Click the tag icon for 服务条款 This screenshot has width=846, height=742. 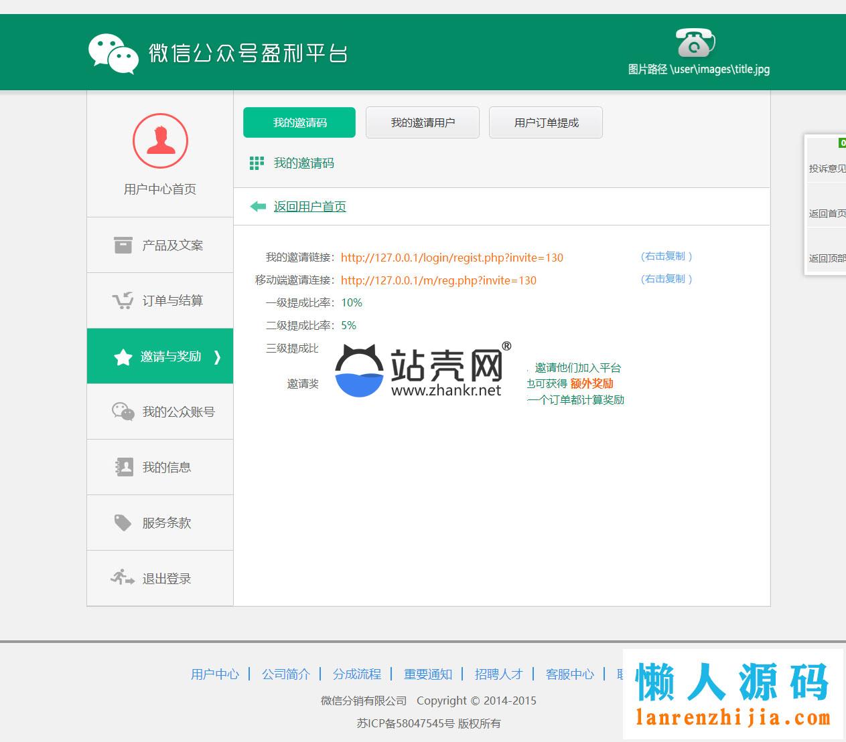123,523
